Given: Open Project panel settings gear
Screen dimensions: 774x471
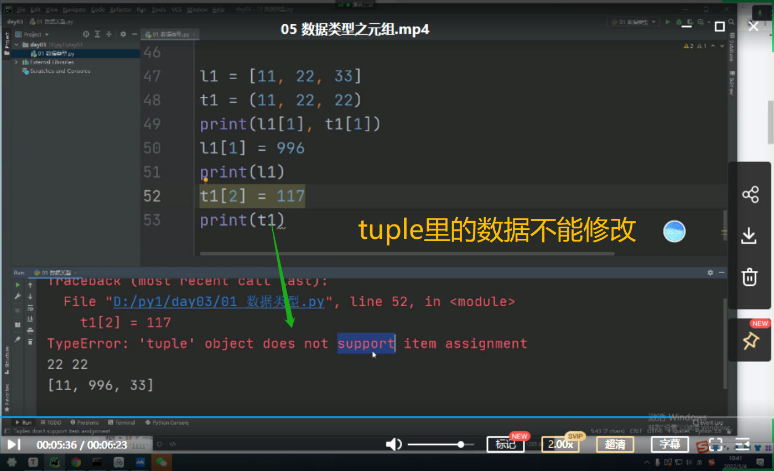Looking at the screenshot, I should point(123,34).
